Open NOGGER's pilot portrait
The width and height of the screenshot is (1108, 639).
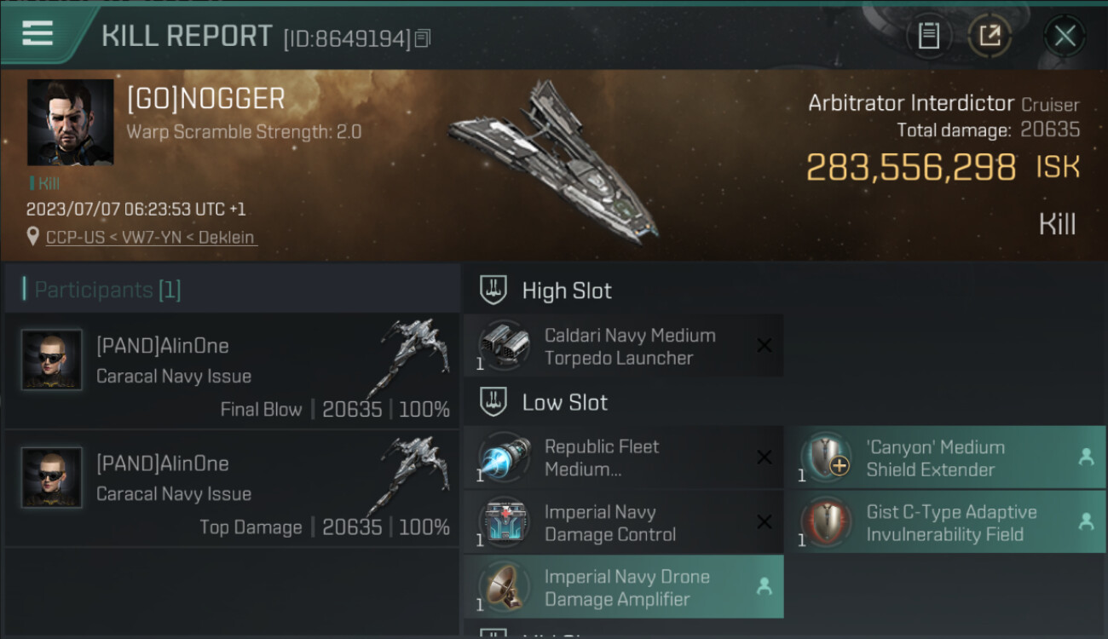click(70, 123)
